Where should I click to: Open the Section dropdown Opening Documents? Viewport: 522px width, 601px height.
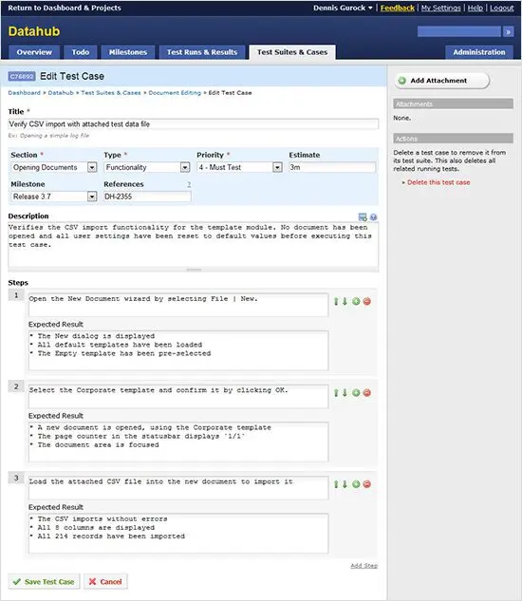pyautogui.click(x=54, y=167)
